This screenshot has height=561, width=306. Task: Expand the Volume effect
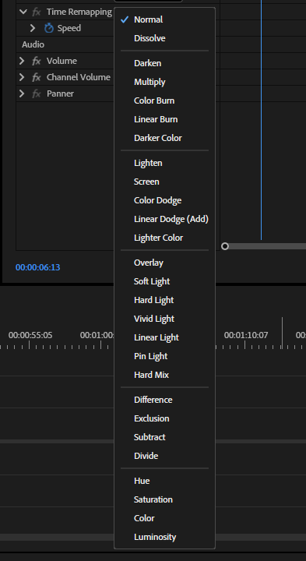(x=22, y=61)
